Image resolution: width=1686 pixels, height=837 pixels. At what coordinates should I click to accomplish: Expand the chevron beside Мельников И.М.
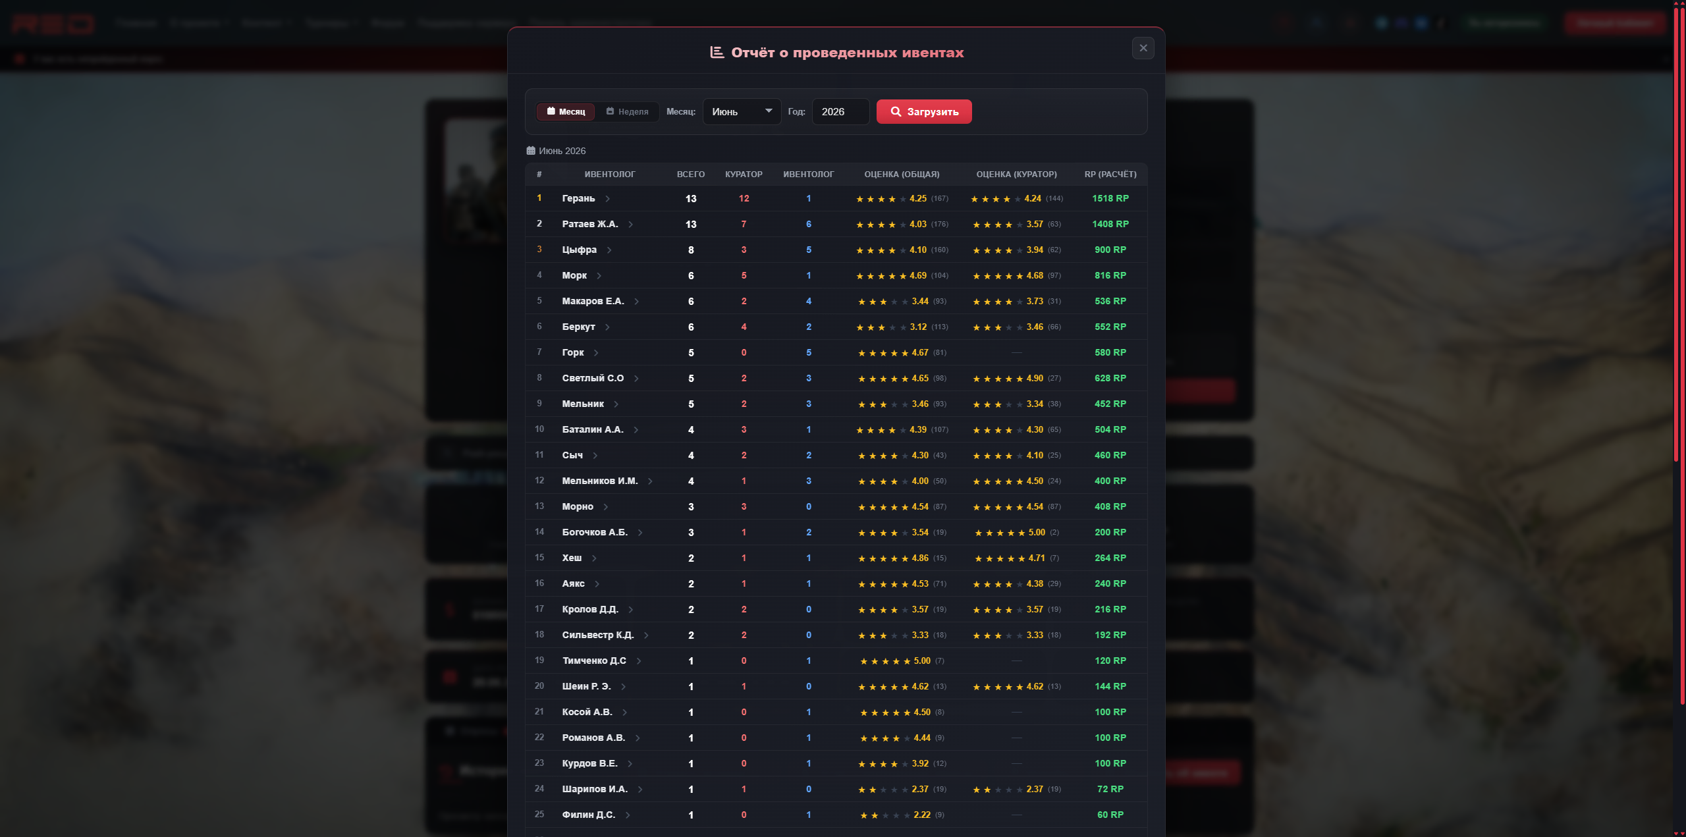click(x=650, y=481)
